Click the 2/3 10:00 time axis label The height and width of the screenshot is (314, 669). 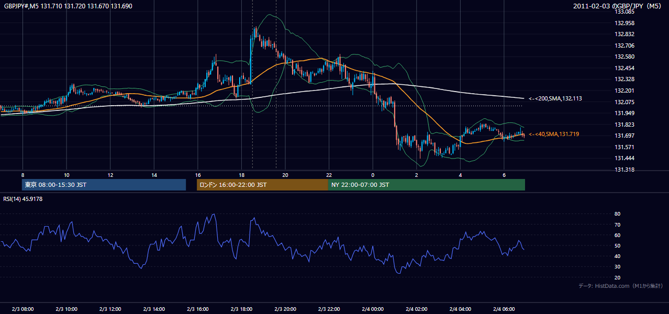pos(66,309)
